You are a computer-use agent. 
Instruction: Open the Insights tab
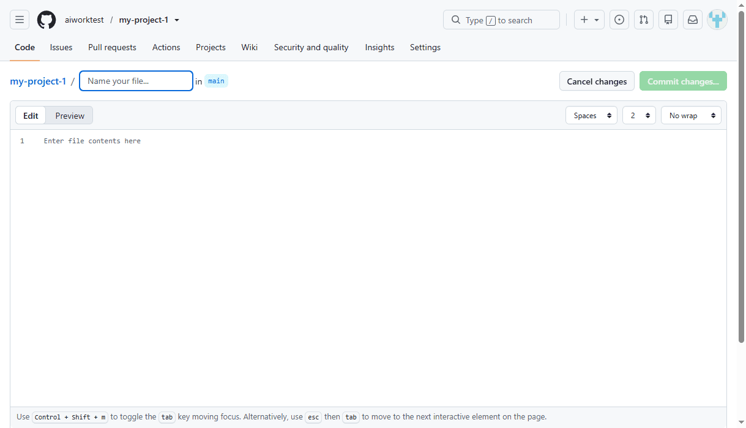[379, 47]
